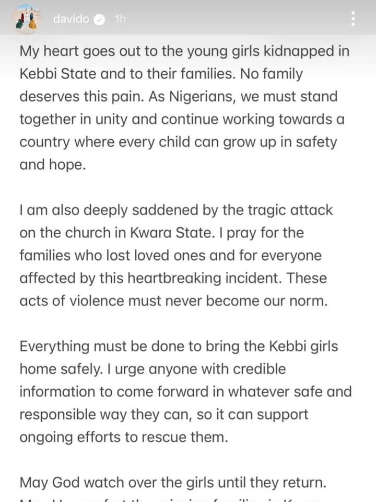This screenshot has height=502, width=376.
Task: Click the line "My heart goes out to the young girls"
Action: tap(185, 51)
